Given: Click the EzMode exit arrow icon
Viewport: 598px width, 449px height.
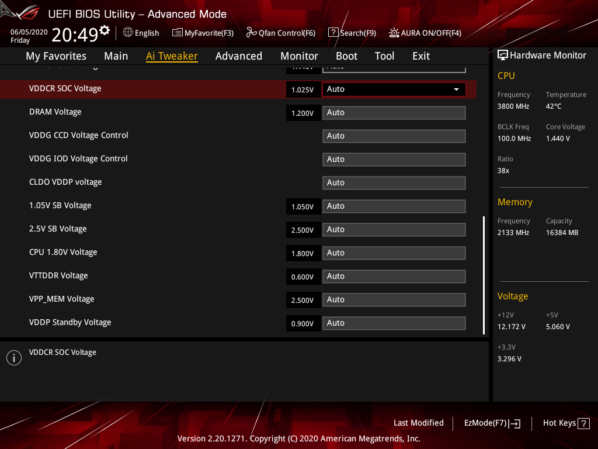Looking at the screenshot, I should [x=514, y=423].
